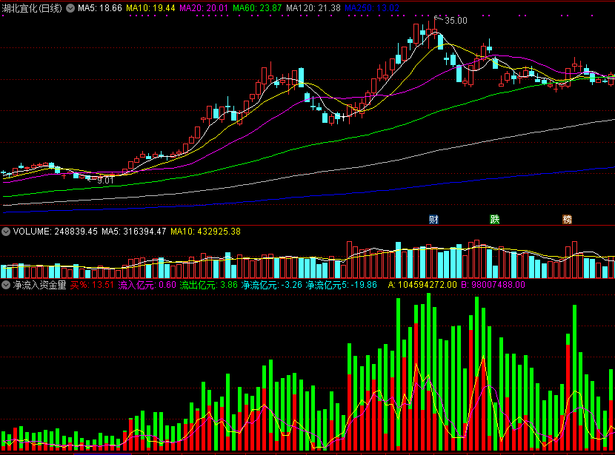Click the 净流亿元5: -19.86 value
This screenshot has height=455, width=615.
pos(342,285)
